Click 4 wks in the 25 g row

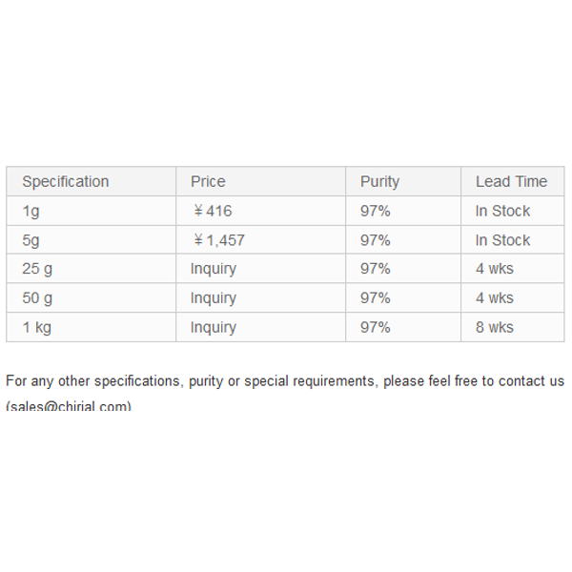point(494,269)
